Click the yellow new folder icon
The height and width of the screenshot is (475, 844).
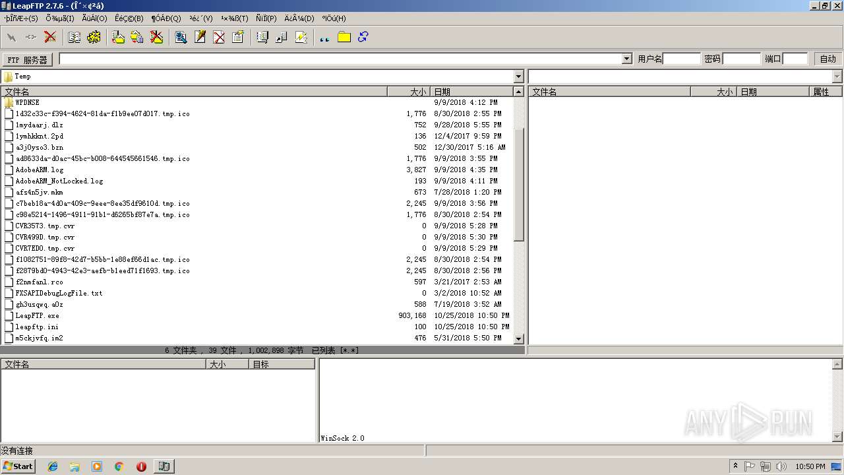pos(344,38)
